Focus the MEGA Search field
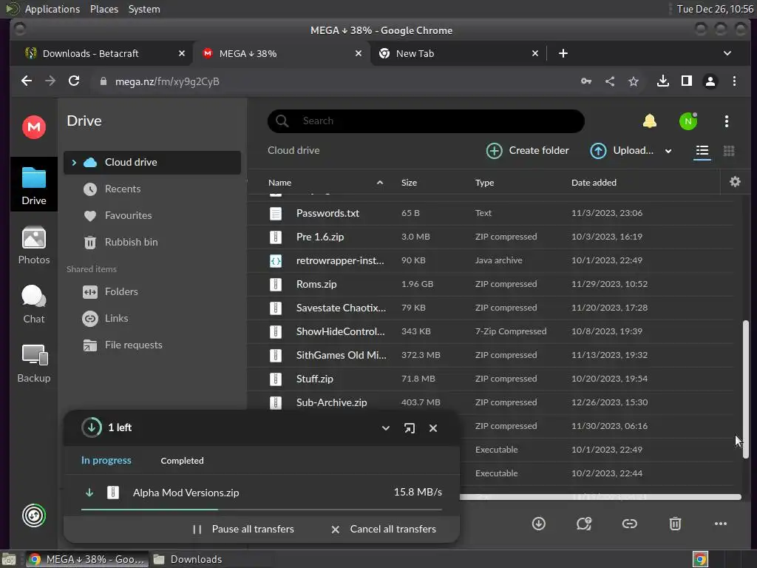This screenshot has height=568, width=757. (426, 121)
